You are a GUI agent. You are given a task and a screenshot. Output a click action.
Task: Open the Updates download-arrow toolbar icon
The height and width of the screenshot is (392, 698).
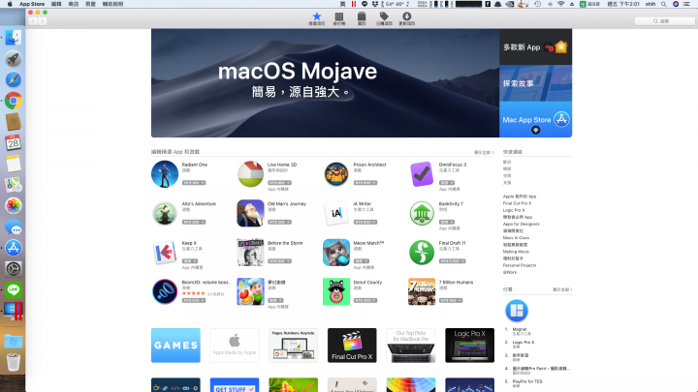pyautogui.click(x=406, y=18)
